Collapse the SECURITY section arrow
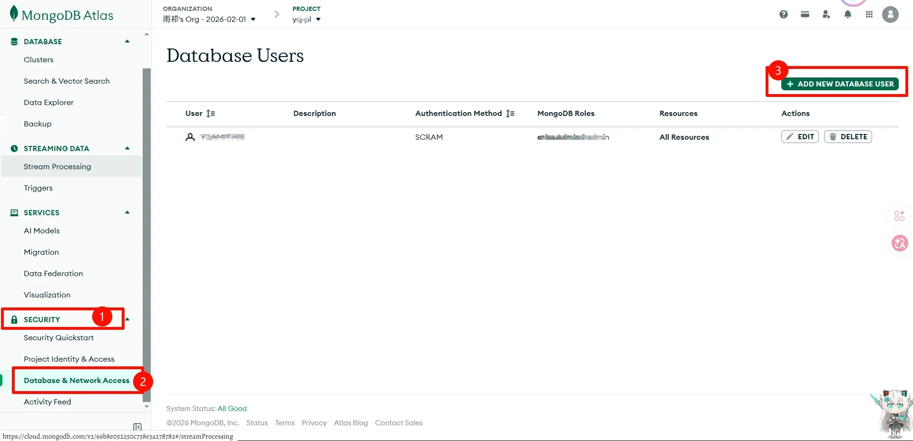The width and height of the screenshot is (913, 441). point(127,319)
